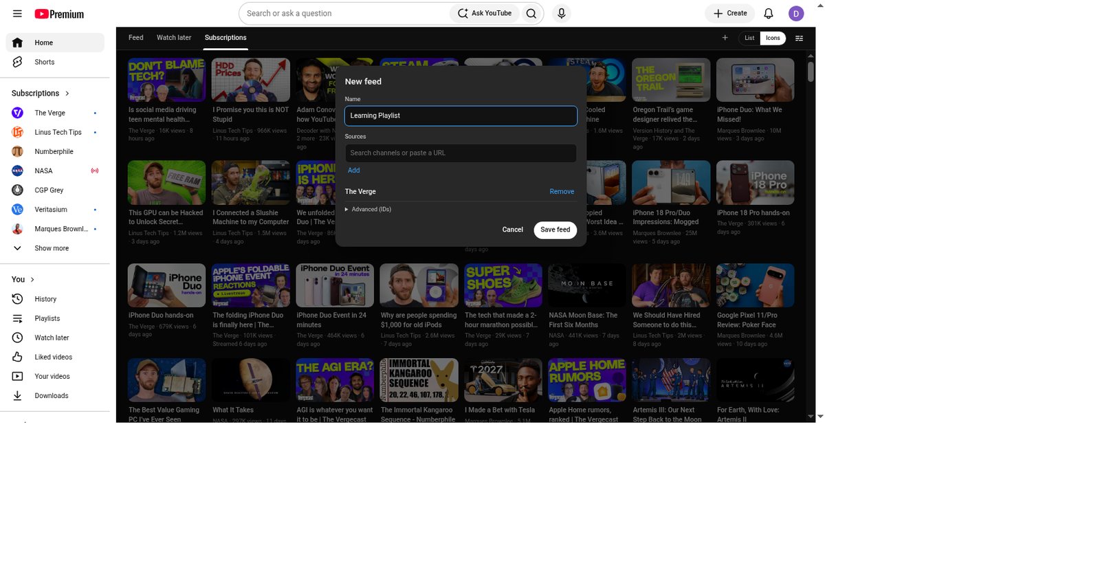Screen dimensions: 1100x563
Task: Open 'NASA Moon Base: The First Six Months' thumbnail
Action: tap(587, 285)
